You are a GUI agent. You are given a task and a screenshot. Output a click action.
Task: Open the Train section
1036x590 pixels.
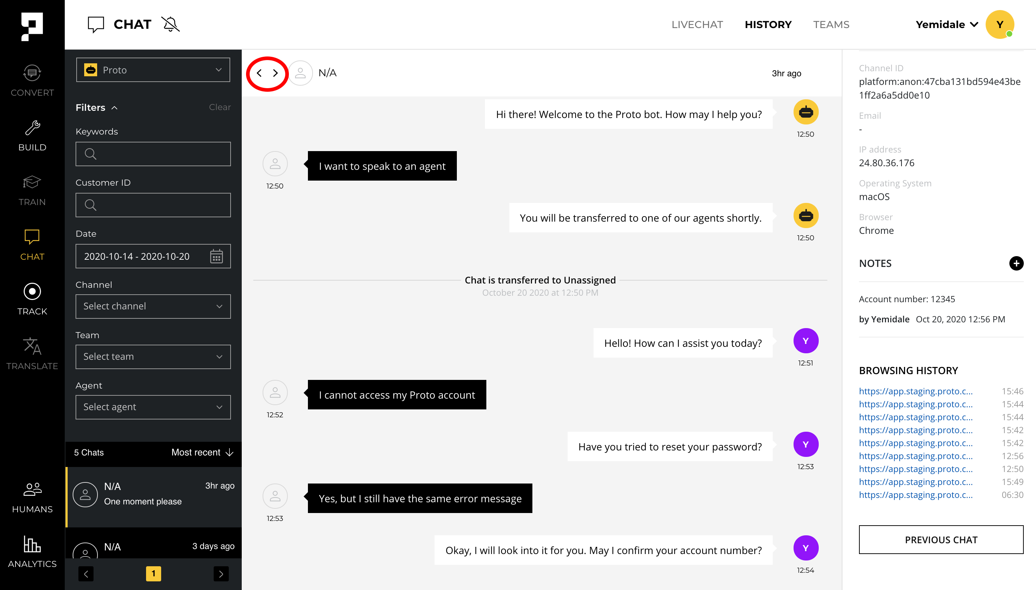pos(32,190)
